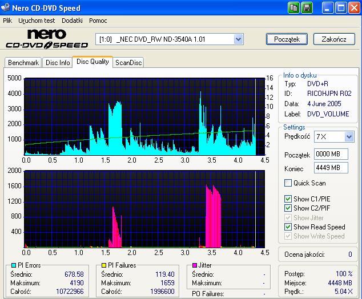Select the Disc Quality tab
362x299 pixels.
click(92, 62)
